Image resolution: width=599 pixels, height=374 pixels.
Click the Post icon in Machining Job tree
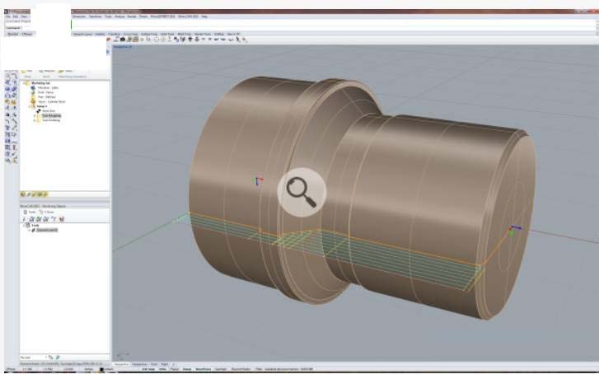tap(33, 96)
